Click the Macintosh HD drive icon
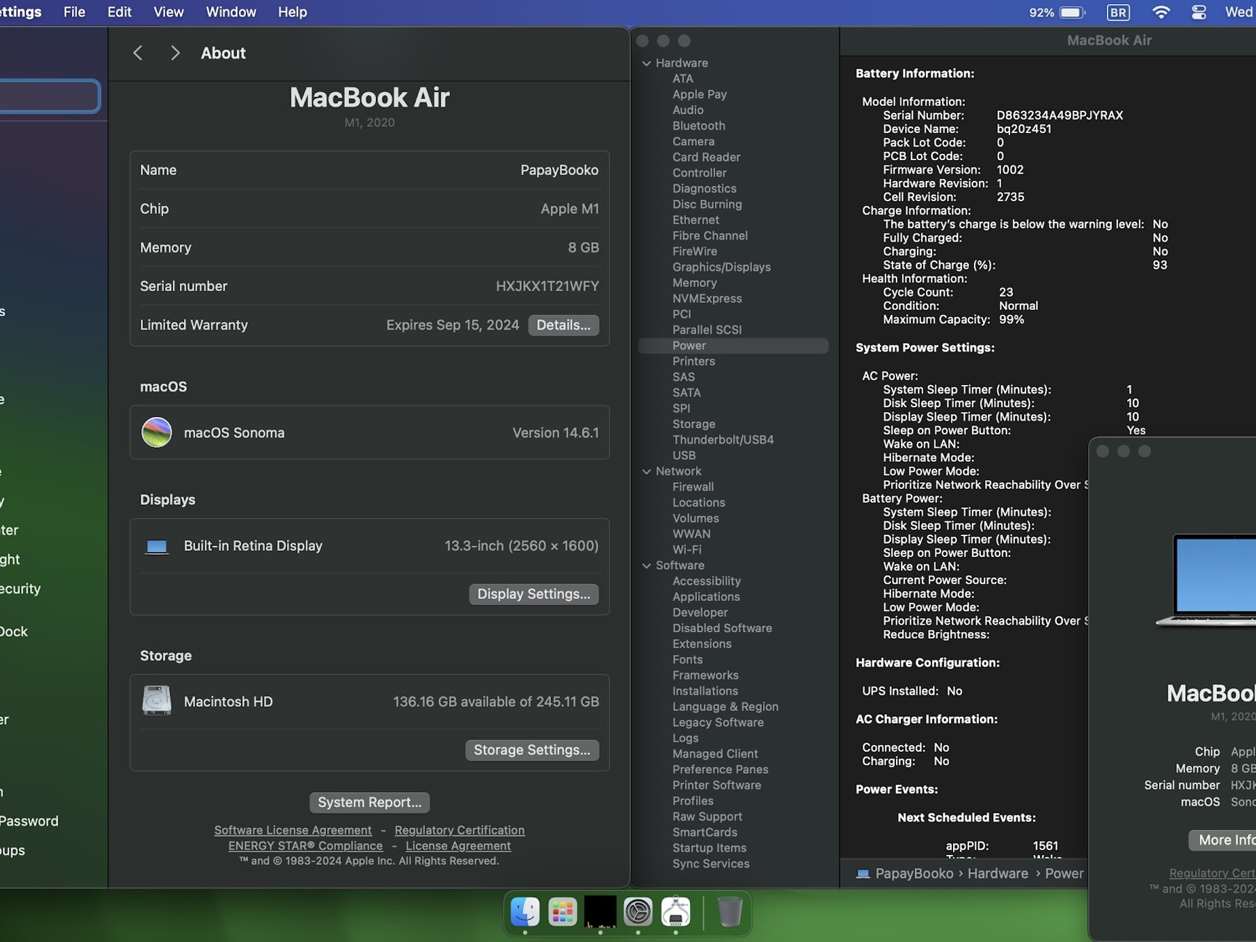This screenshot has width=1256, height=942. pos(156,700)
